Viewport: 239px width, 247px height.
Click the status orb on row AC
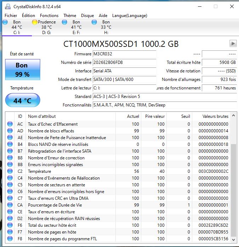pyautogui.click(x=10, y=124)
